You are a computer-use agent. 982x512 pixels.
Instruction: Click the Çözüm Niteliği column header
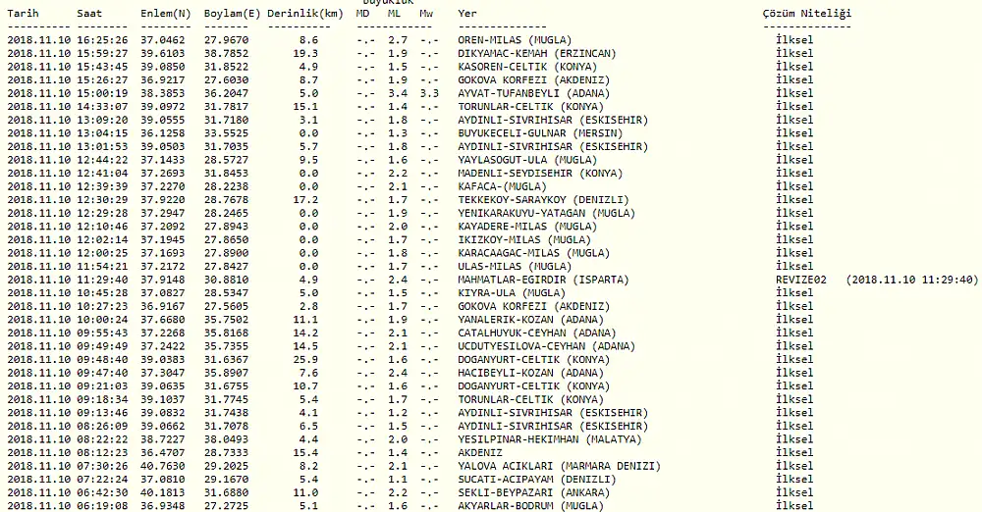point(806,14)
